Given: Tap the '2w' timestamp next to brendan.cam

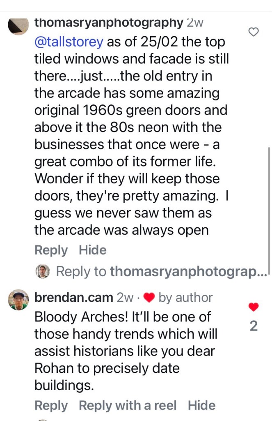Looking at the screenshot, I should click(125, 297).
